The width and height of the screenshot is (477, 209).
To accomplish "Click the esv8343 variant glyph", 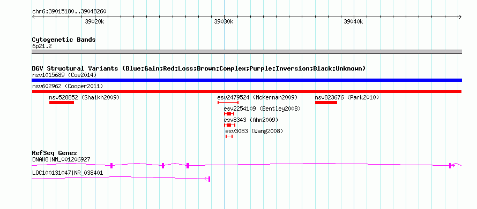I will point(230,125).
